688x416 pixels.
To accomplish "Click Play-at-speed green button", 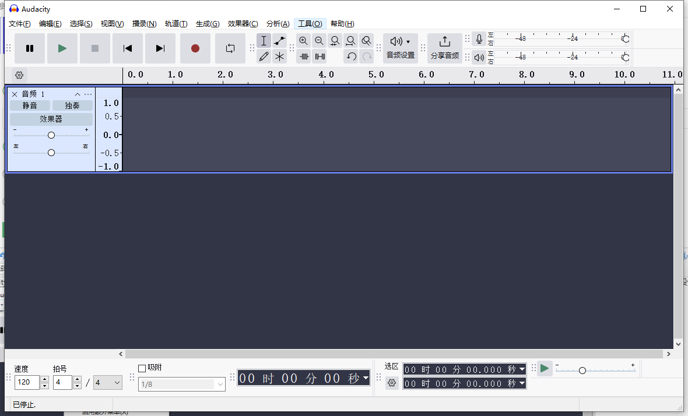I will pos(545,368).
